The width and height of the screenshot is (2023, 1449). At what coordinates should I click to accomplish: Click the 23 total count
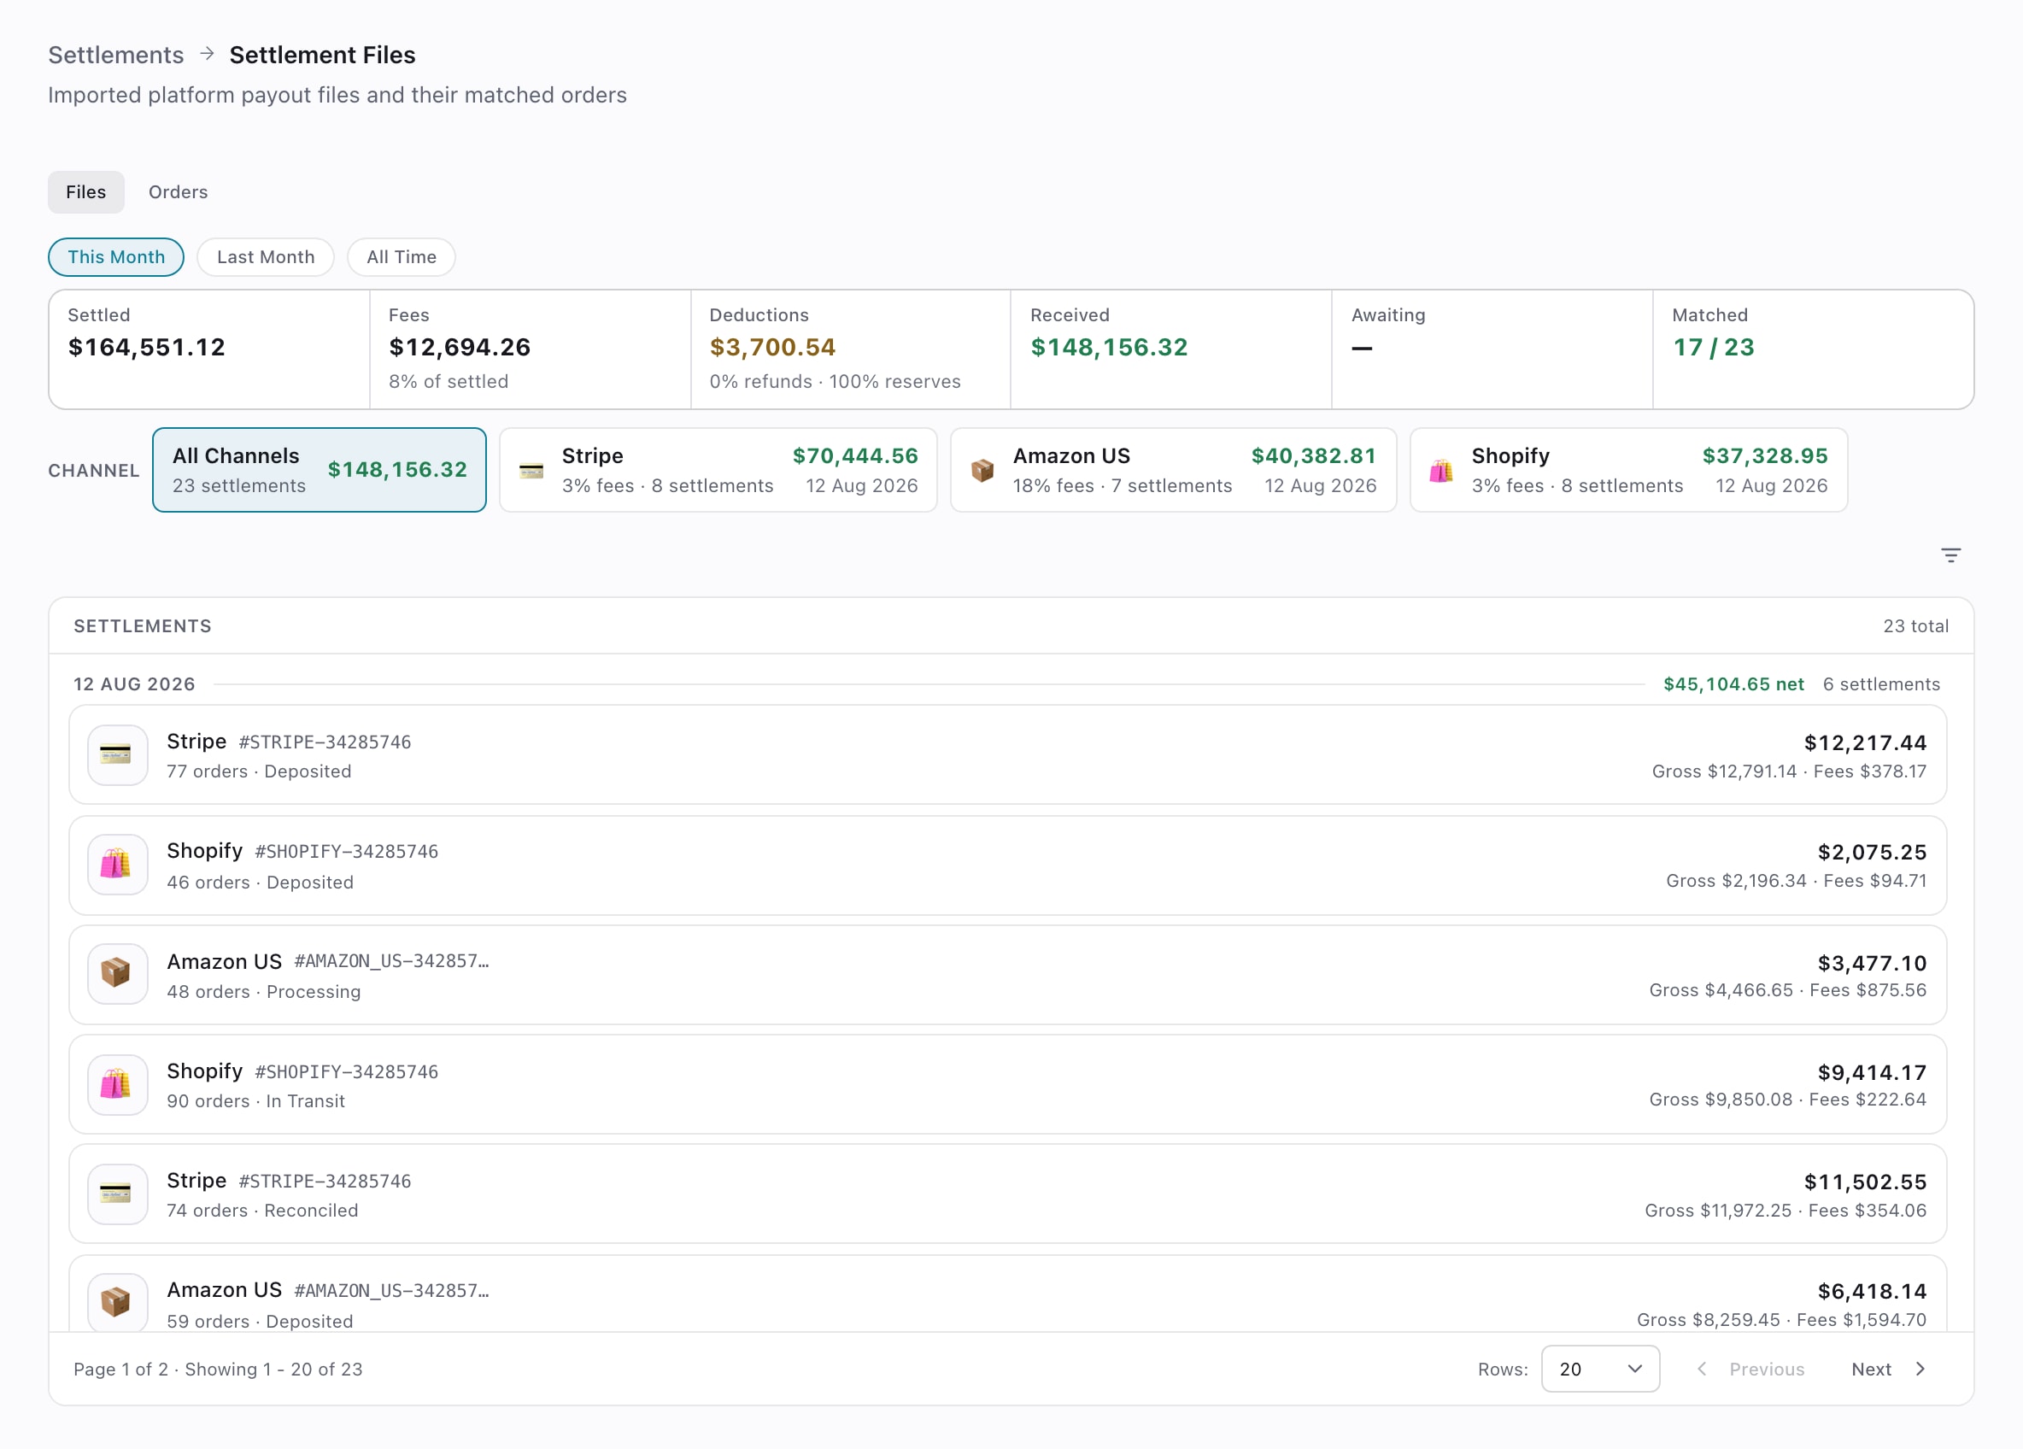(x=1916, y=626)
